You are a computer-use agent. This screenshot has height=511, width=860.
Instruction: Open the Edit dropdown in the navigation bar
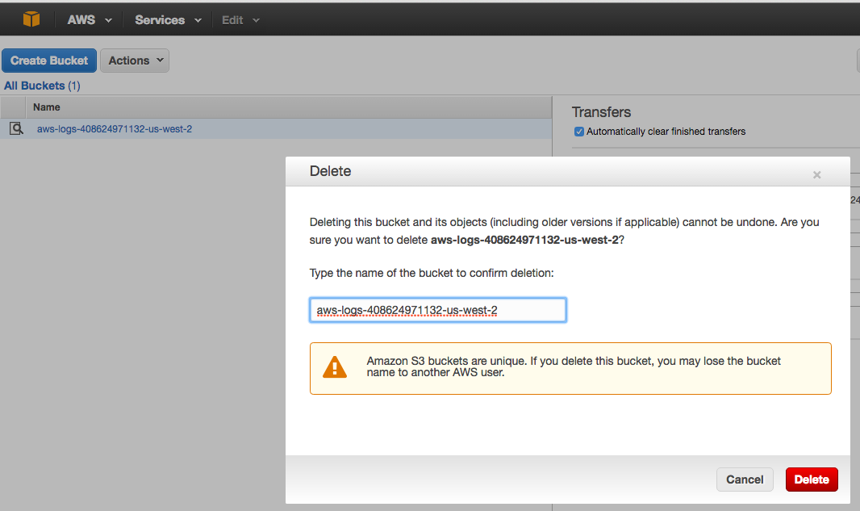[240, 20]
